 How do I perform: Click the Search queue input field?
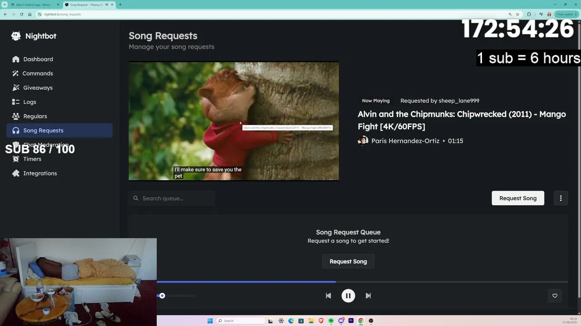pos(172,198)
